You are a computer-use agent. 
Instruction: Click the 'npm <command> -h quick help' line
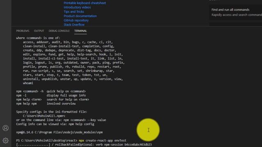point(51,91)
